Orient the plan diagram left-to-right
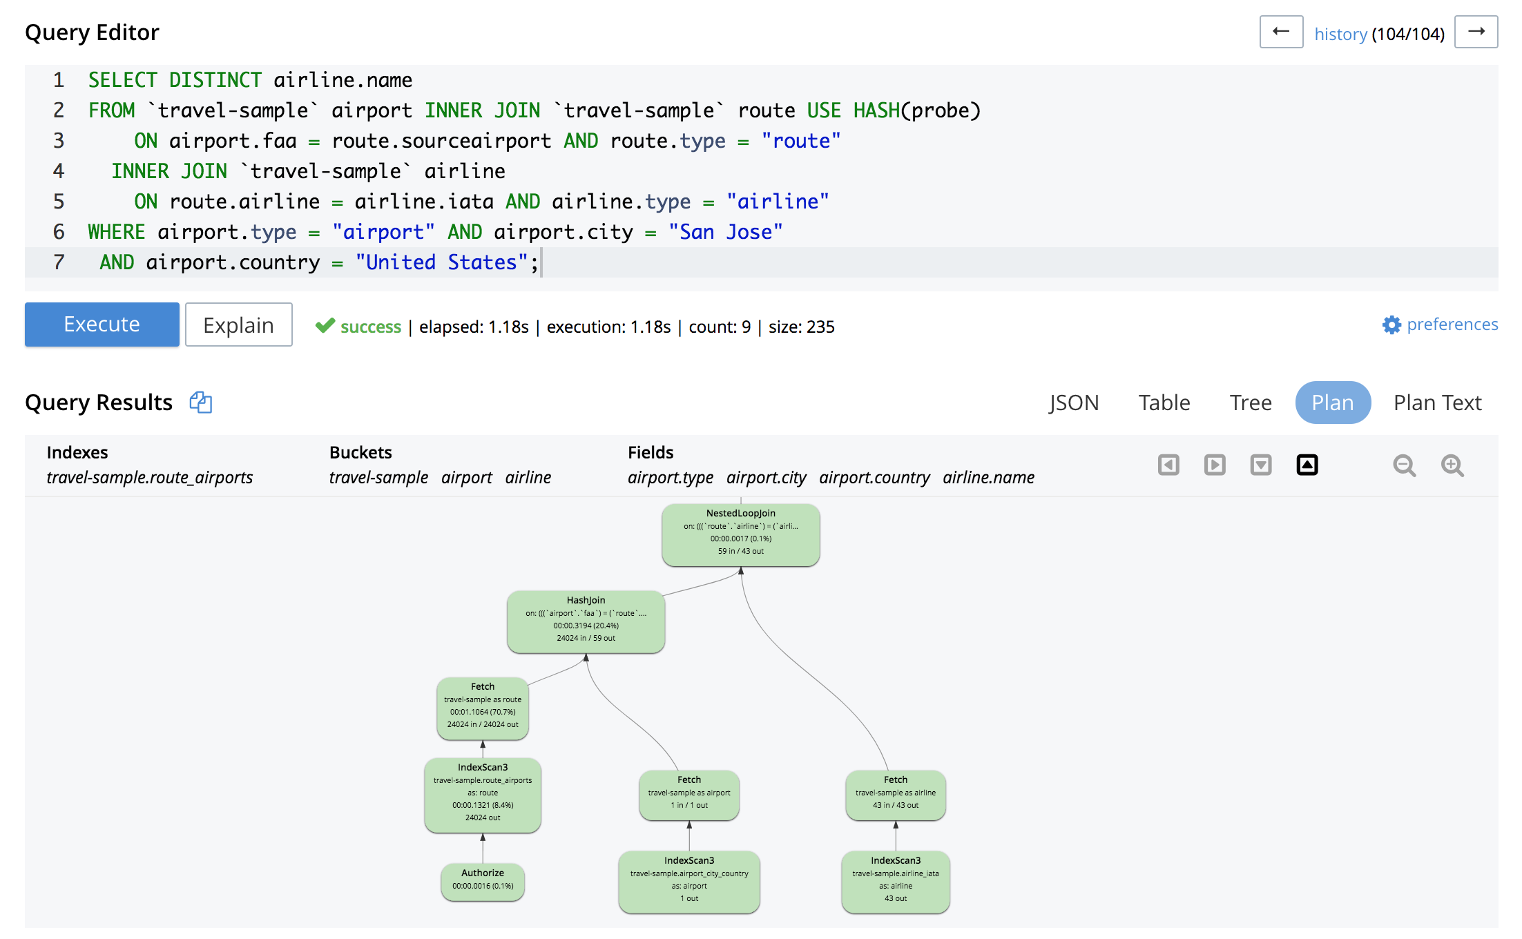Viewport: 1522px width, 939px height. 1214,465
